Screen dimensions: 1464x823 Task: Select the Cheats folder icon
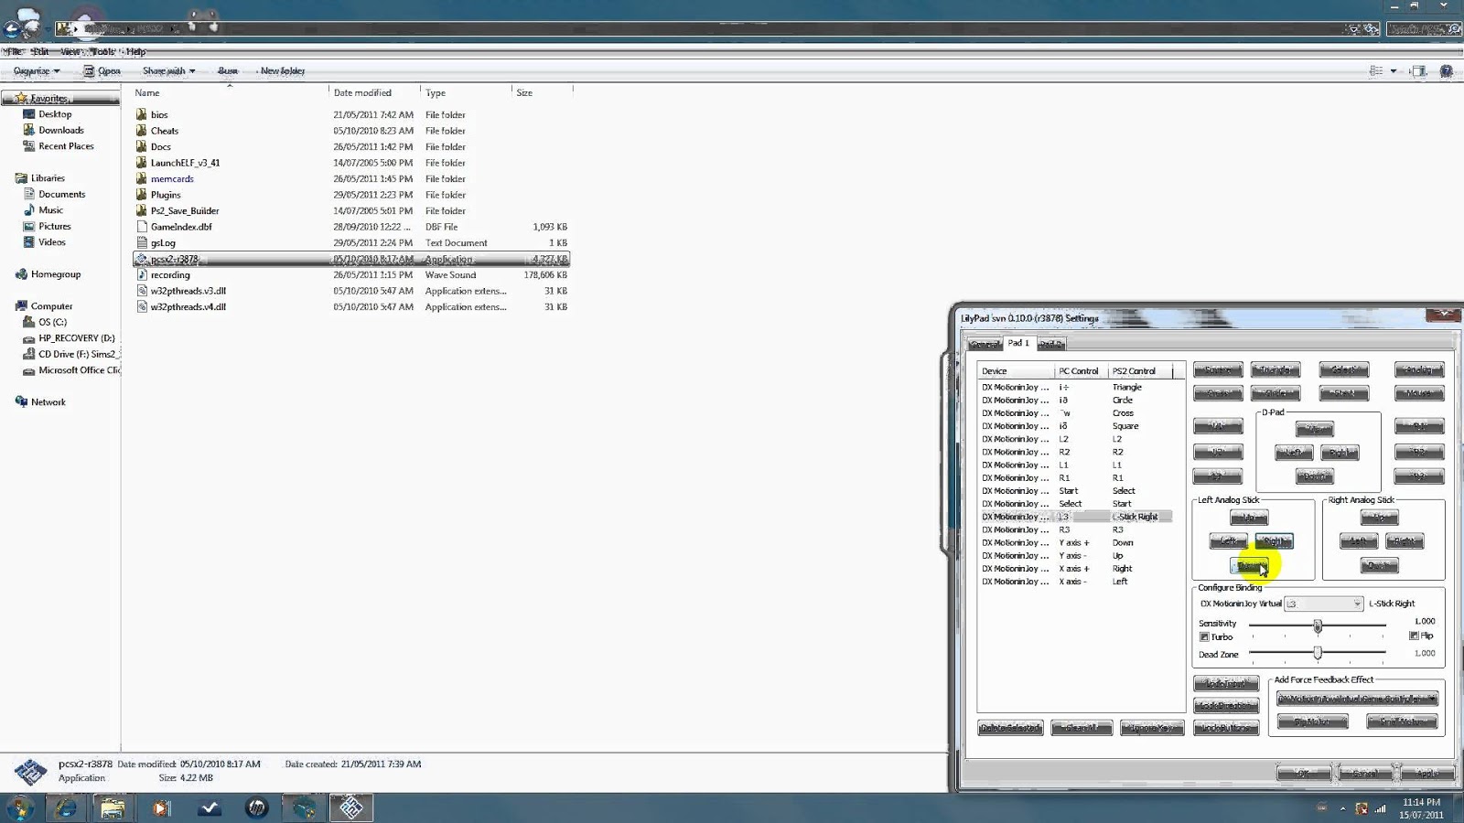142,131
